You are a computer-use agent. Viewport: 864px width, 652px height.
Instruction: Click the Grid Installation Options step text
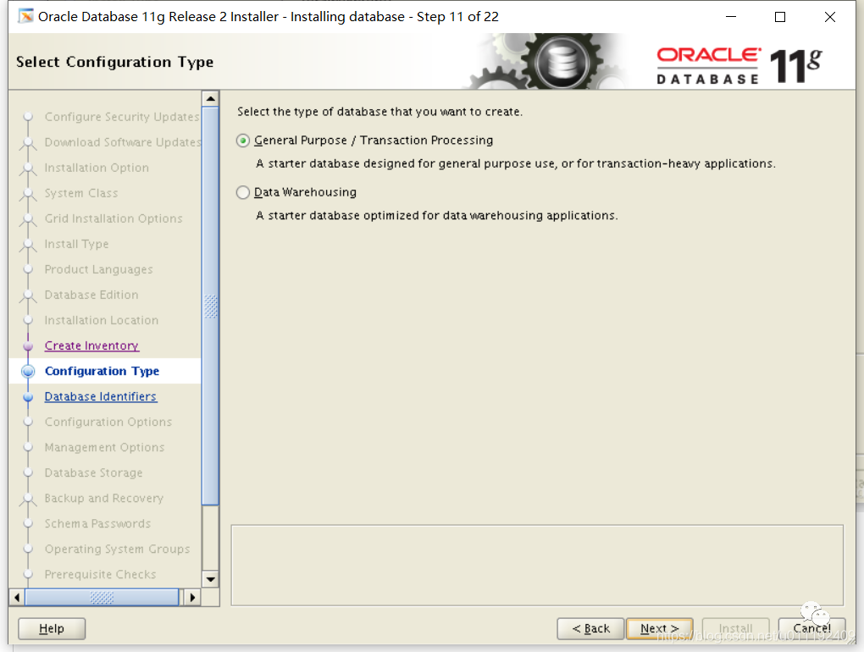[114, 218]
